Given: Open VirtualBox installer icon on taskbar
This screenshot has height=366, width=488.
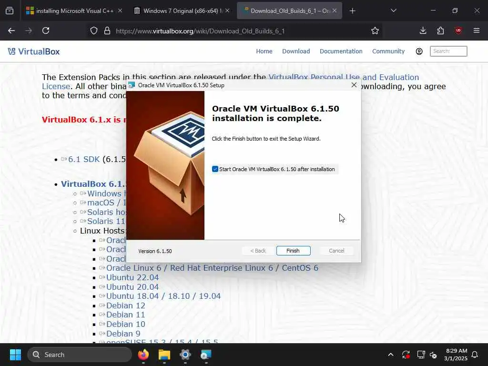Looking at the screenshot, I should [206, 355].
